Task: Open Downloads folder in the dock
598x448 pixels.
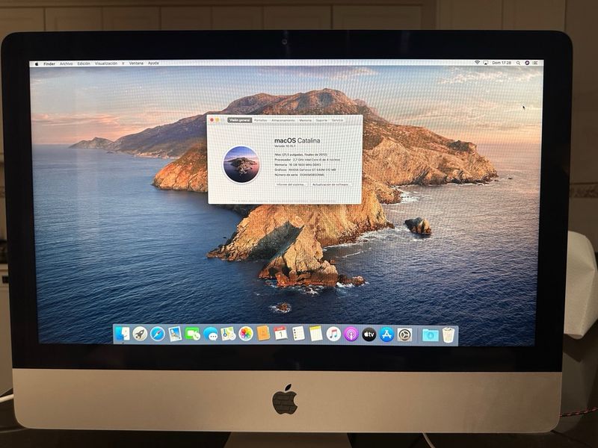Action: [431, 335]
